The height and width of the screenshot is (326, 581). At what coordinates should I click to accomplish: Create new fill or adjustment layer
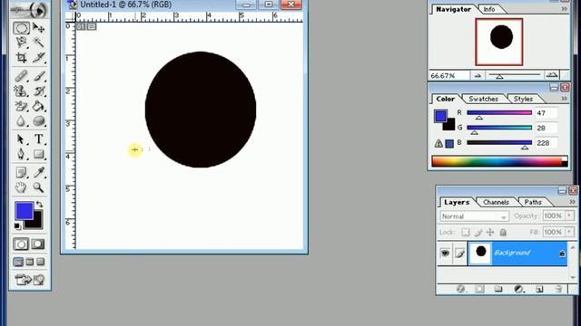pos(518,289)
